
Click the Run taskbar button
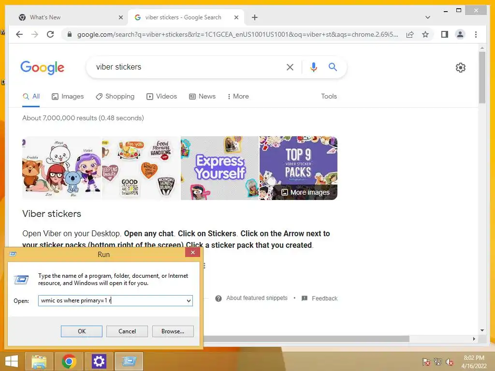coord(129,361)
